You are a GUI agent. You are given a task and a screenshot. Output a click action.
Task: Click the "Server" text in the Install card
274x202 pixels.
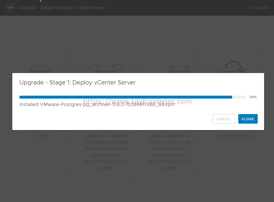click(x=42, y=136)
